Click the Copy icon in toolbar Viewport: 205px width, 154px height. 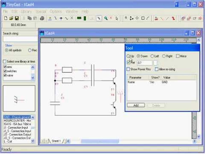point(29,18)
